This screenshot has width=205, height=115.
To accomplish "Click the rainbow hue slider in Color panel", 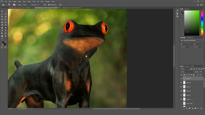I will pos(202,23).
